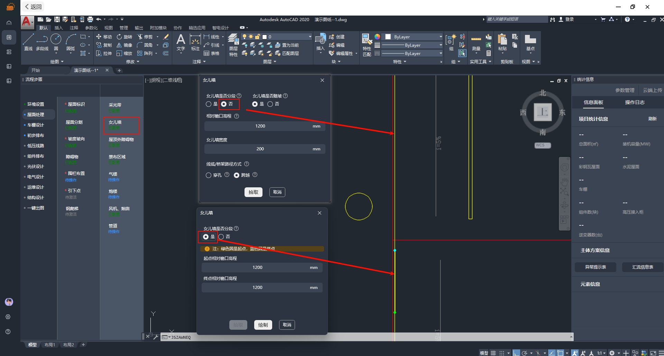
Task: Expand the ByLayer color dropdown
Action: tap(440, 37)
